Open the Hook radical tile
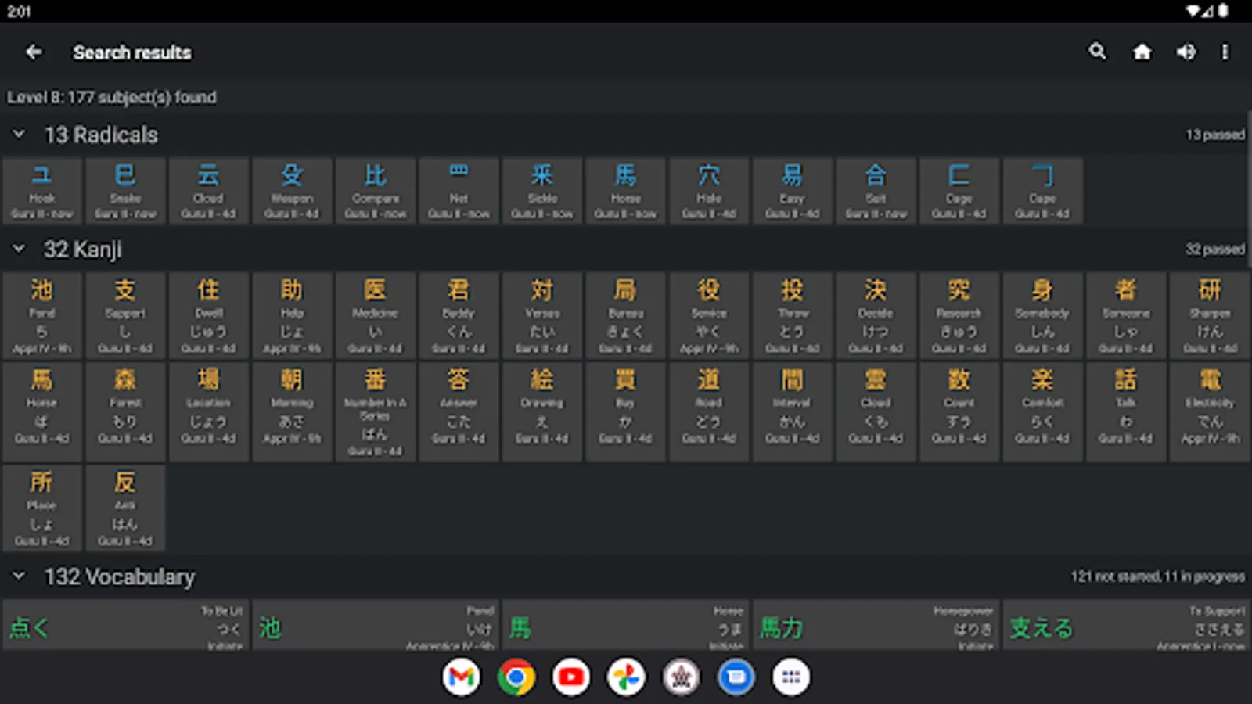This screenshot has width=1252, height=704. 42,192
